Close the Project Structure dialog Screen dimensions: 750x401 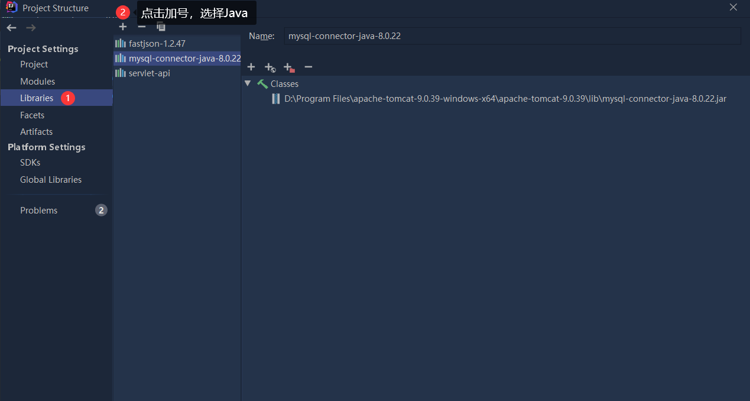tap(733, 7)
